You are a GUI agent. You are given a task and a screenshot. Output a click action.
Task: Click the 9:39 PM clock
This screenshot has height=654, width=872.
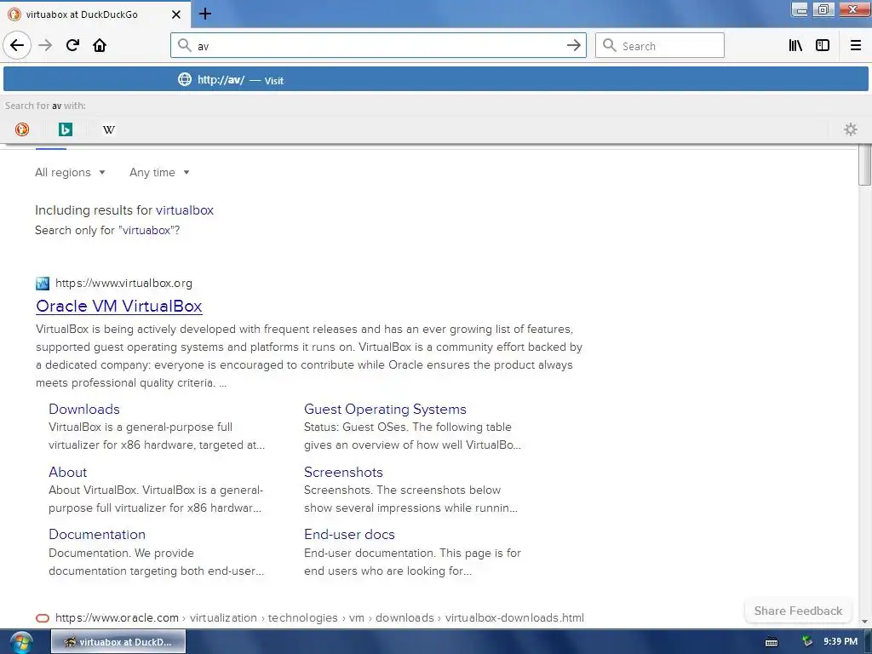click(840, 642)
